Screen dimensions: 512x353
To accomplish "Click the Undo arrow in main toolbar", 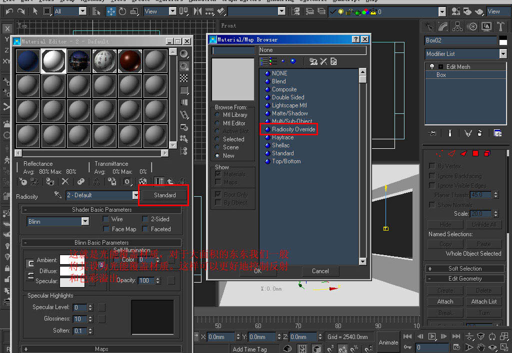I will [8, 11].
